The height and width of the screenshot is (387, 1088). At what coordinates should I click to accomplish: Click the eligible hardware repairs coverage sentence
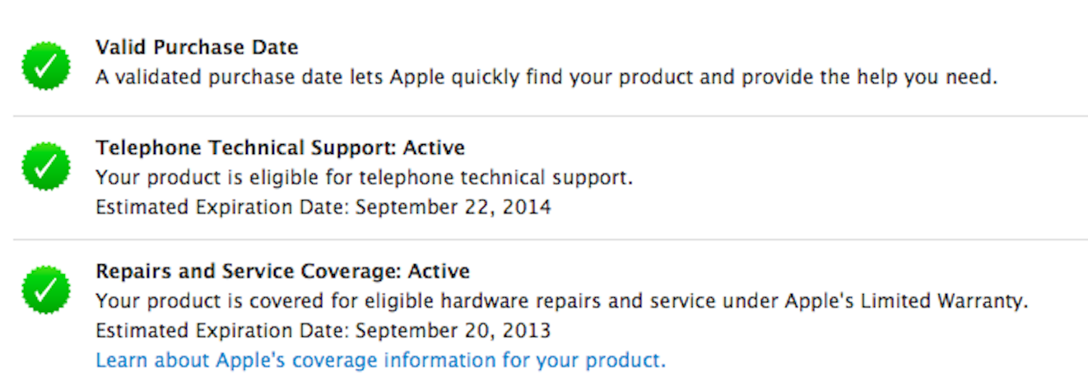coord(562,301)
